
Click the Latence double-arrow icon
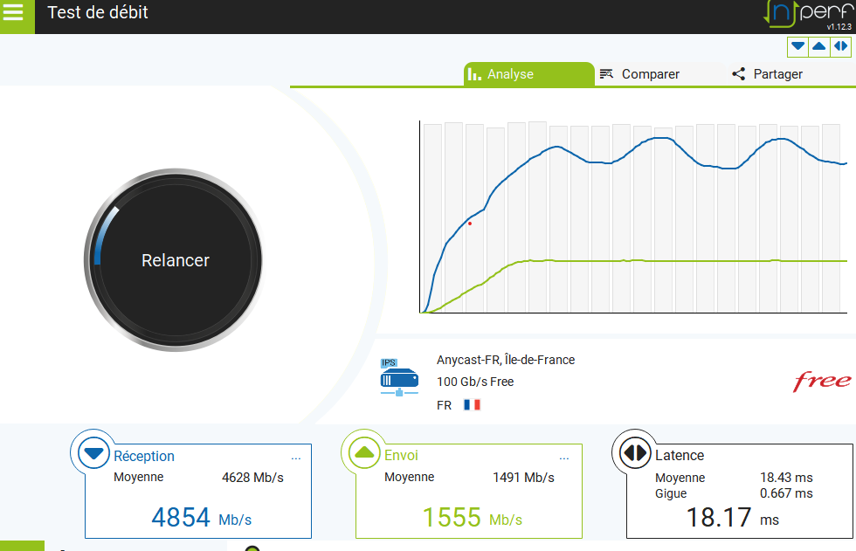(634, 452)
